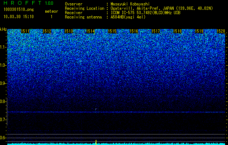Click the Receiver field label
This screenshot has width=228, height=145.
click(74, 13)
